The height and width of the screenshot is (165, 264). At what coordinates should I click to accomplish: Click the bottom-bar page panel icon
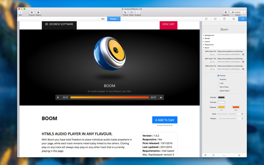point(205,155)
